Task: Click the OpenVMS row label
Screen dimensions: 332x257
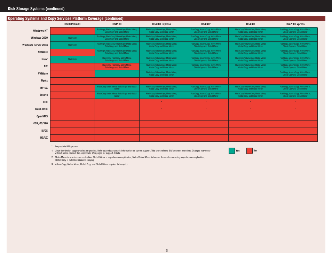Action: (42, 116)
